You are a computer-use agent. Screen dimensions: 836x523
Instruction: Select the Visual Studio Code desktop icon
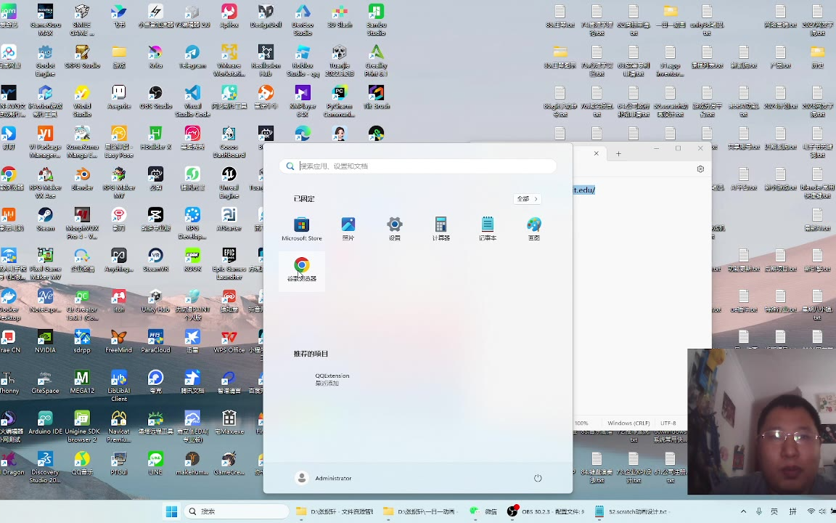(x=192, y=102)
